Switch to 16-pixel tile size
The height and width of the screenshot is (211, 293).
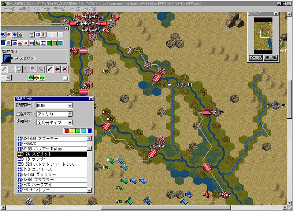coord(43,34)
